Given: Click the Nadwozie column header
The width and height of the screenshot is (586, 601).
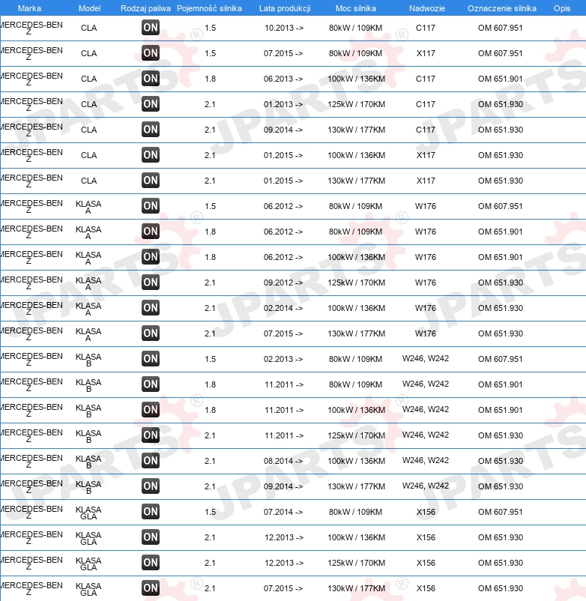Looking at the screenshot, I should [427, 8].
